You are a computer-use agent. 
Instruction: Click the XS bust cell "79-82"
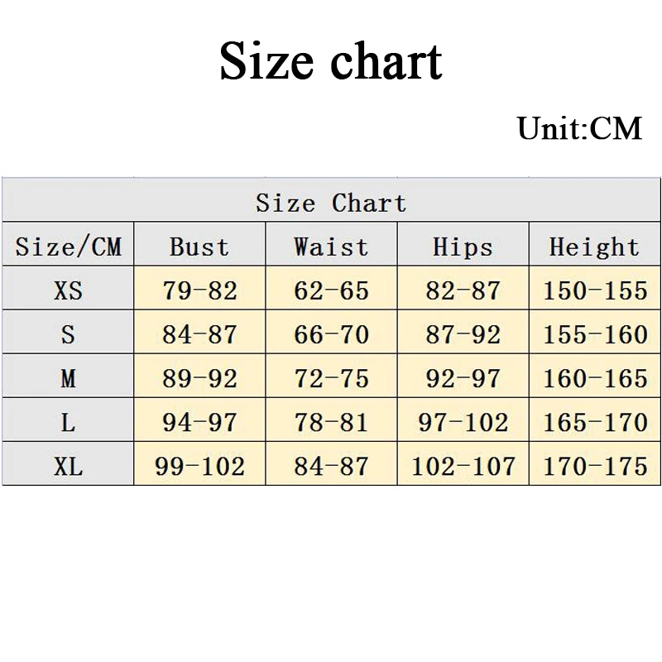pyautogui.click(x=199, y=290)
